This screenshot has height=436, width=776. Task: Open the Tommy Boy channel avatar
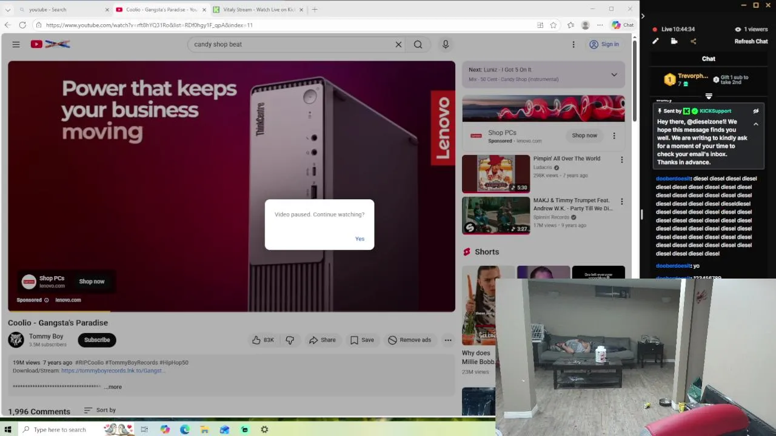click(16, 340)
